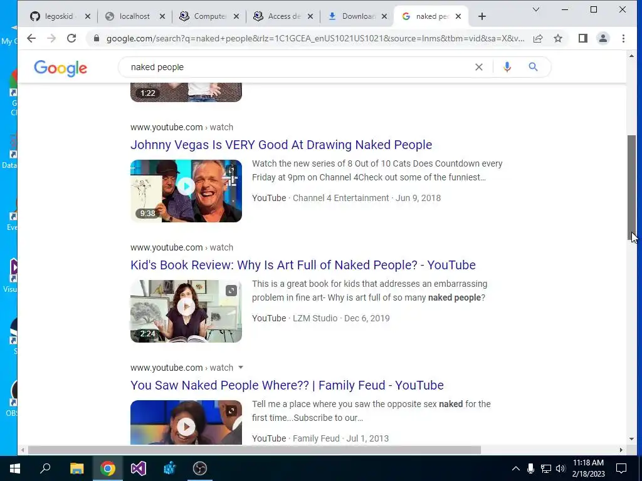Click the vertical scrollbar thumb
Image resolution: width=642 pixels, height=481 pixels.
[x=631, y=187]
